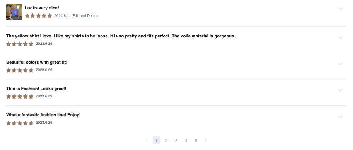Expand 'This is Fashion! Looks great!' review

click(340, 90)
